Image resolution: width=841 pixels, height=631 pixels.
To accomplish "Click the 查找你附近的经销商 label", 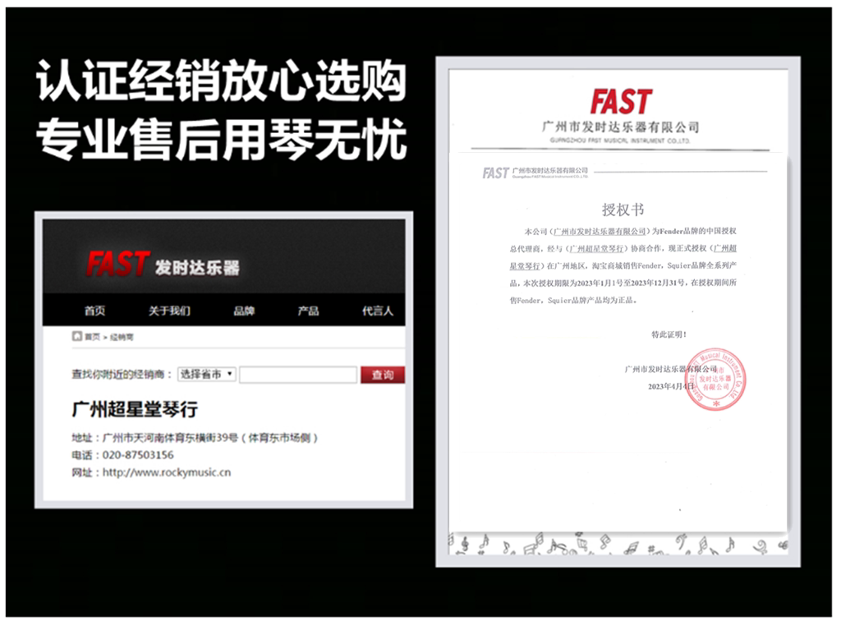I will pyautogui.click(x=122, y=375).
